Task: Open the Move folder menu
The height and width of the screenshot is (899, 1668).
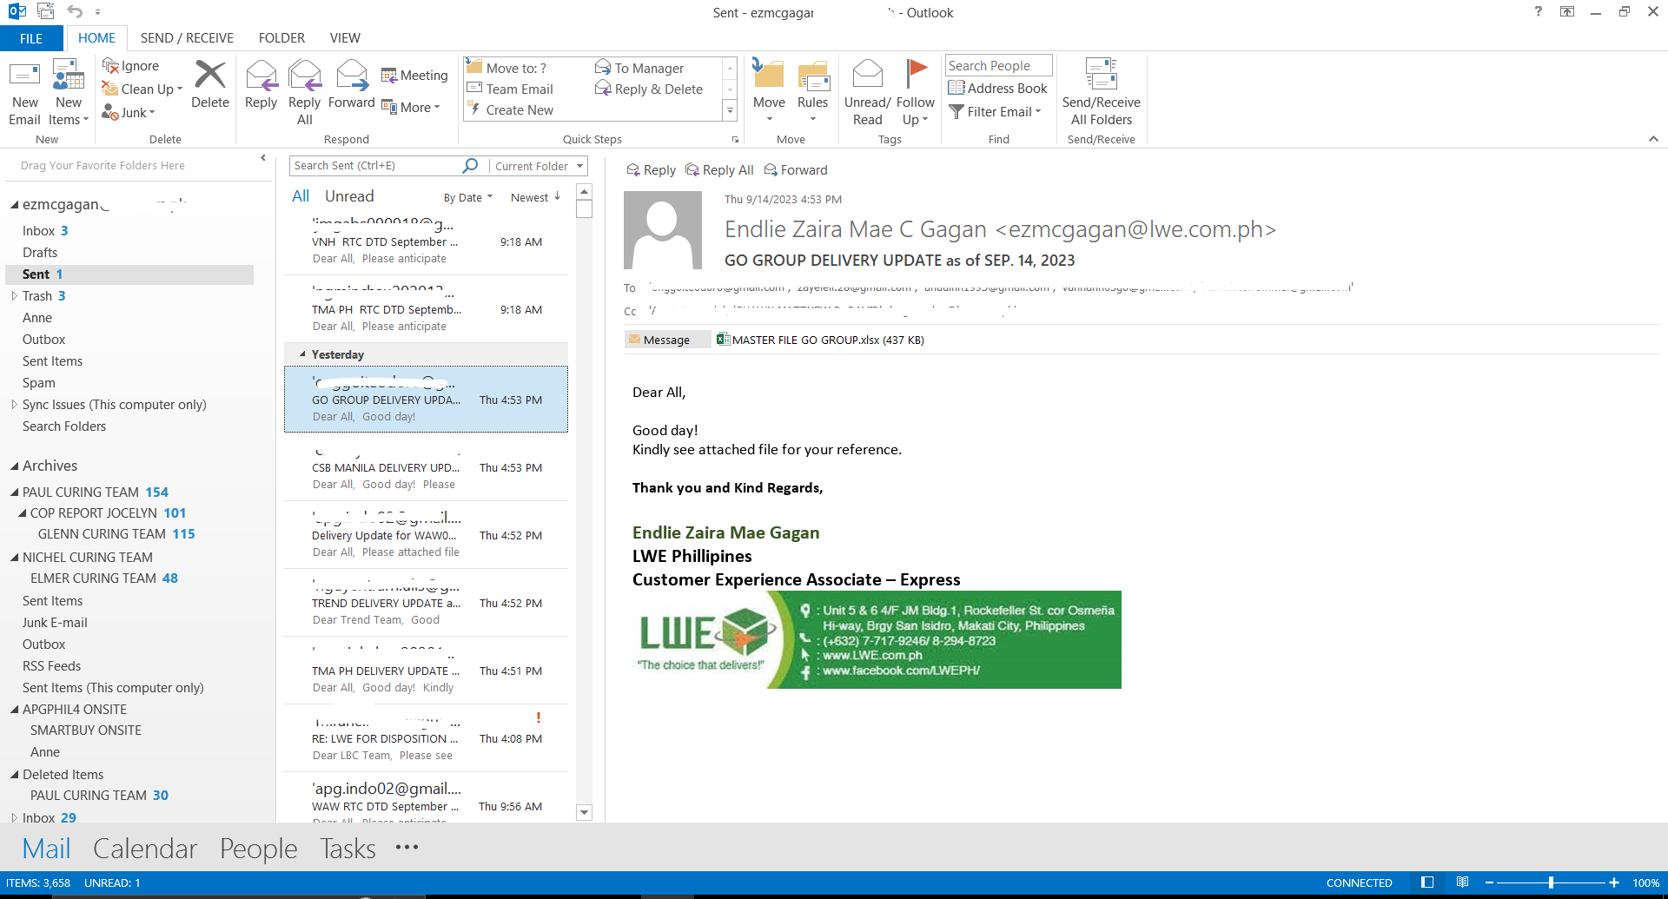Action: (769, 91)
